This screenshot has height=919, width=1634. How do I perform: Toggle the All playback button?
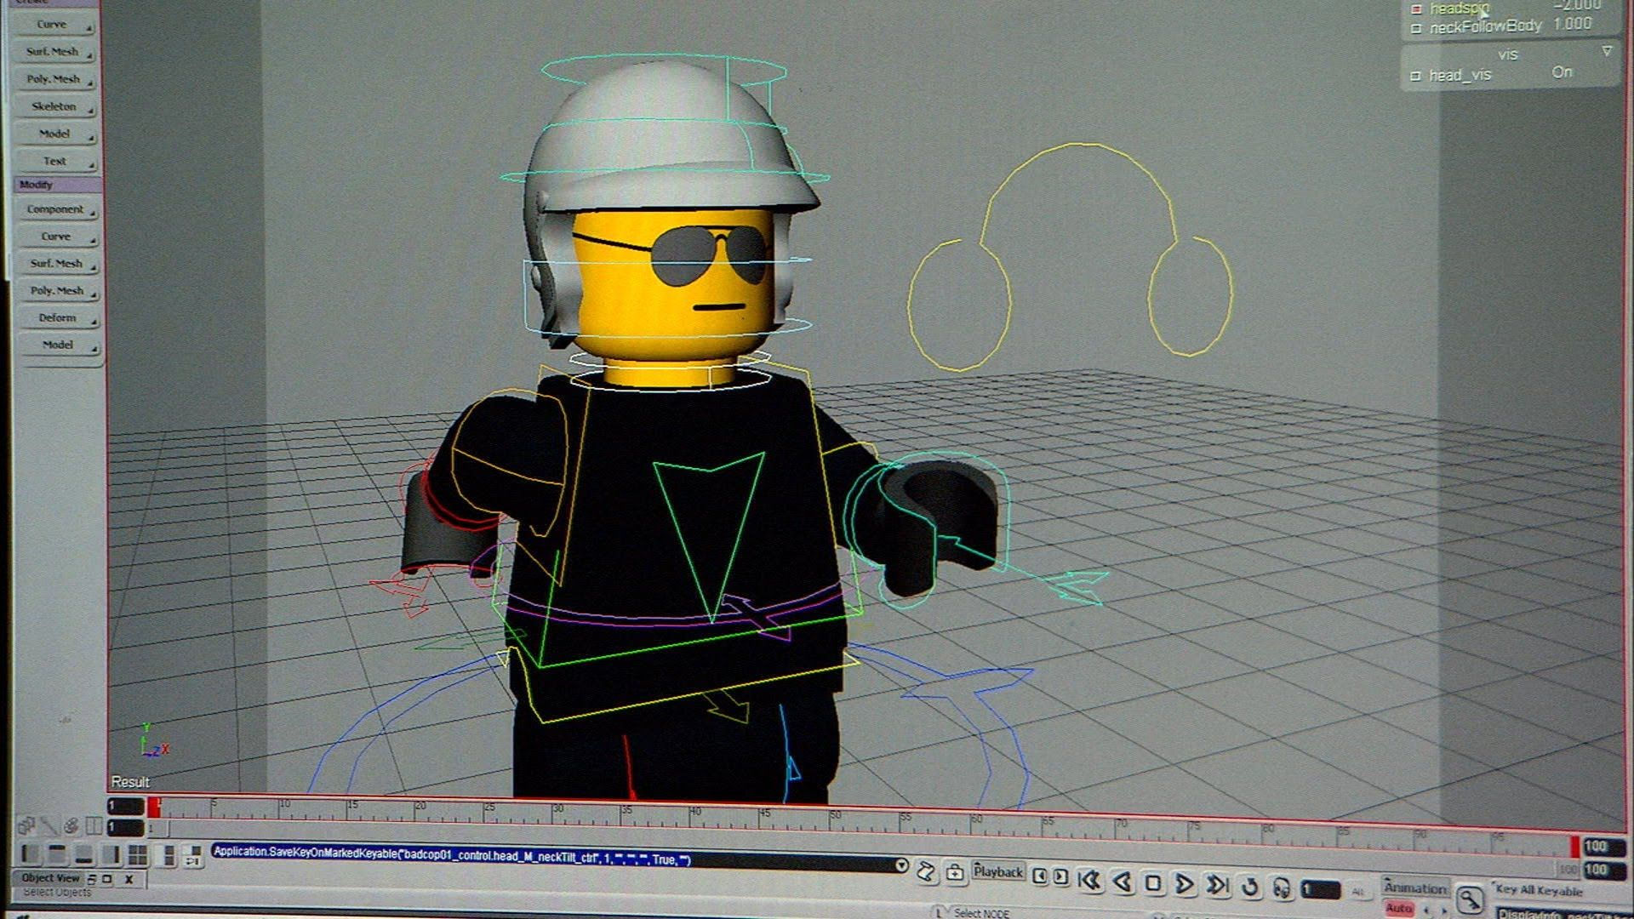(1357, 893)
